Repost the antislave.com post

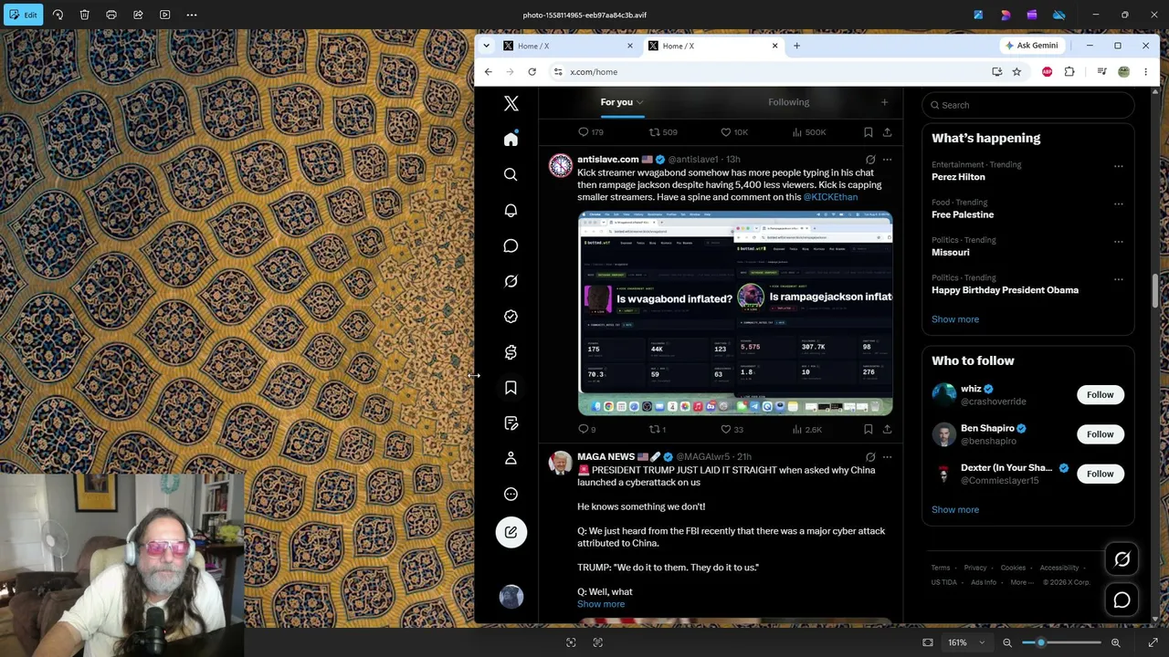654,429
